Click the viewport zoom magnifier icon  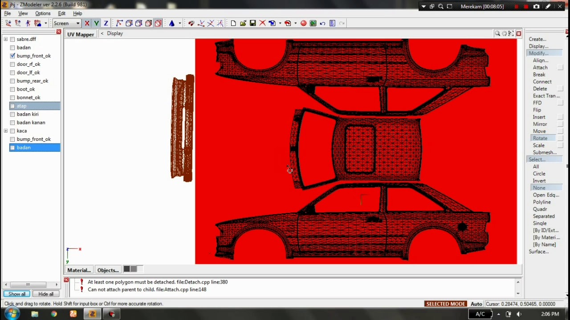(x=497, y=33)
